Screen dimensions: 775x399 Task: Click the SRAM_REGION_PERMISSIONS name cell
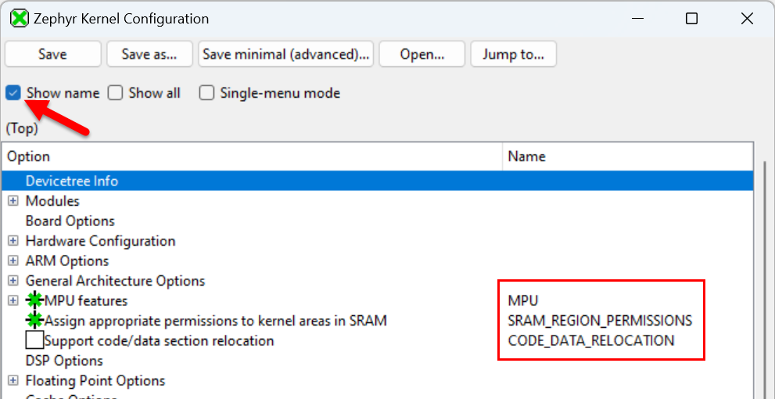(x=600, y=321)
